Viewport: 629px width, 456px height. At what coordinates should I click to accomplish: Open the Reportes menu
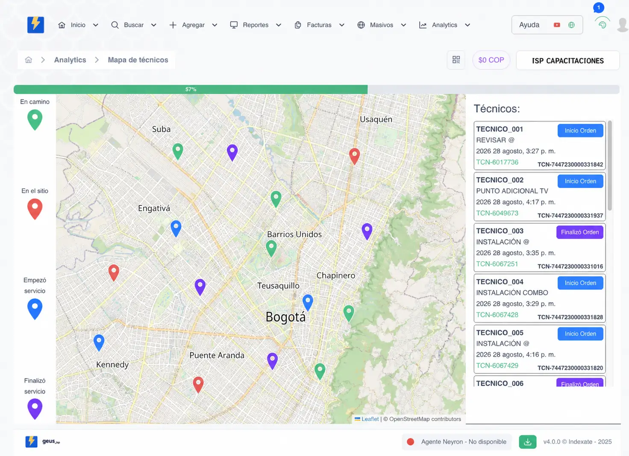click(256, 25)
